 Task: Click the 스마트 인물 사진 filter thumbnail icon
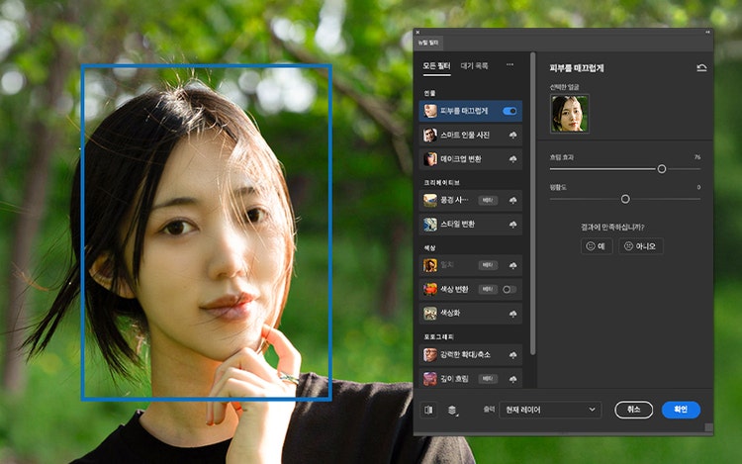pyautogui.click(x=430, y=136)
